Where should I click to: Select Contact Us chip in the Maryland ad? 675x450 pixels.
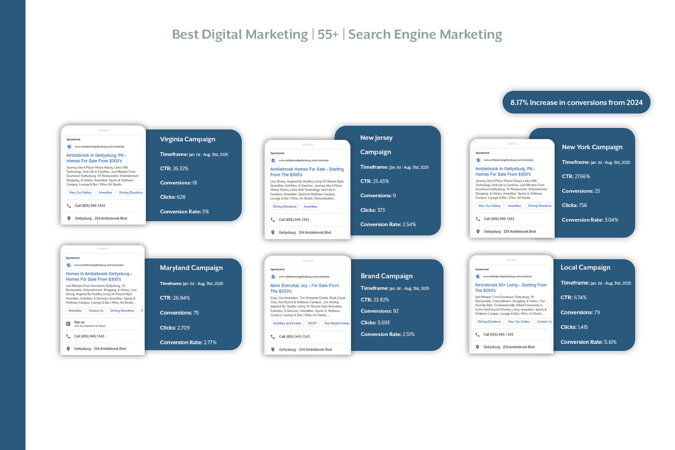pos(96,311)
